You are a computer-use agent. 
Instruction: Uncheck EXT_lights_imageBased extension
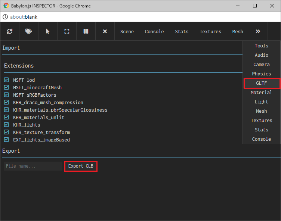point(6,140)
